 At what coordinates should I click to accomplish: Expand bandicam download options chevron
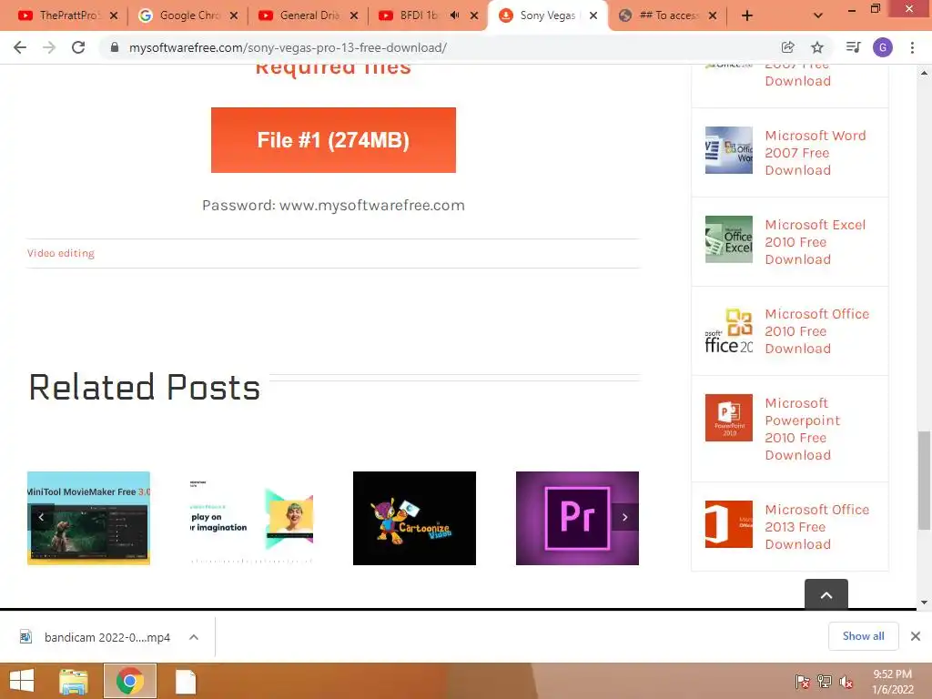pyautogui.click(x=194, y=637)
